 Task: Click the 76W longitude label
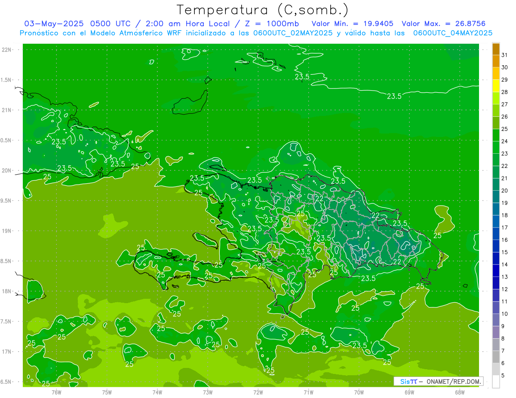56,392
